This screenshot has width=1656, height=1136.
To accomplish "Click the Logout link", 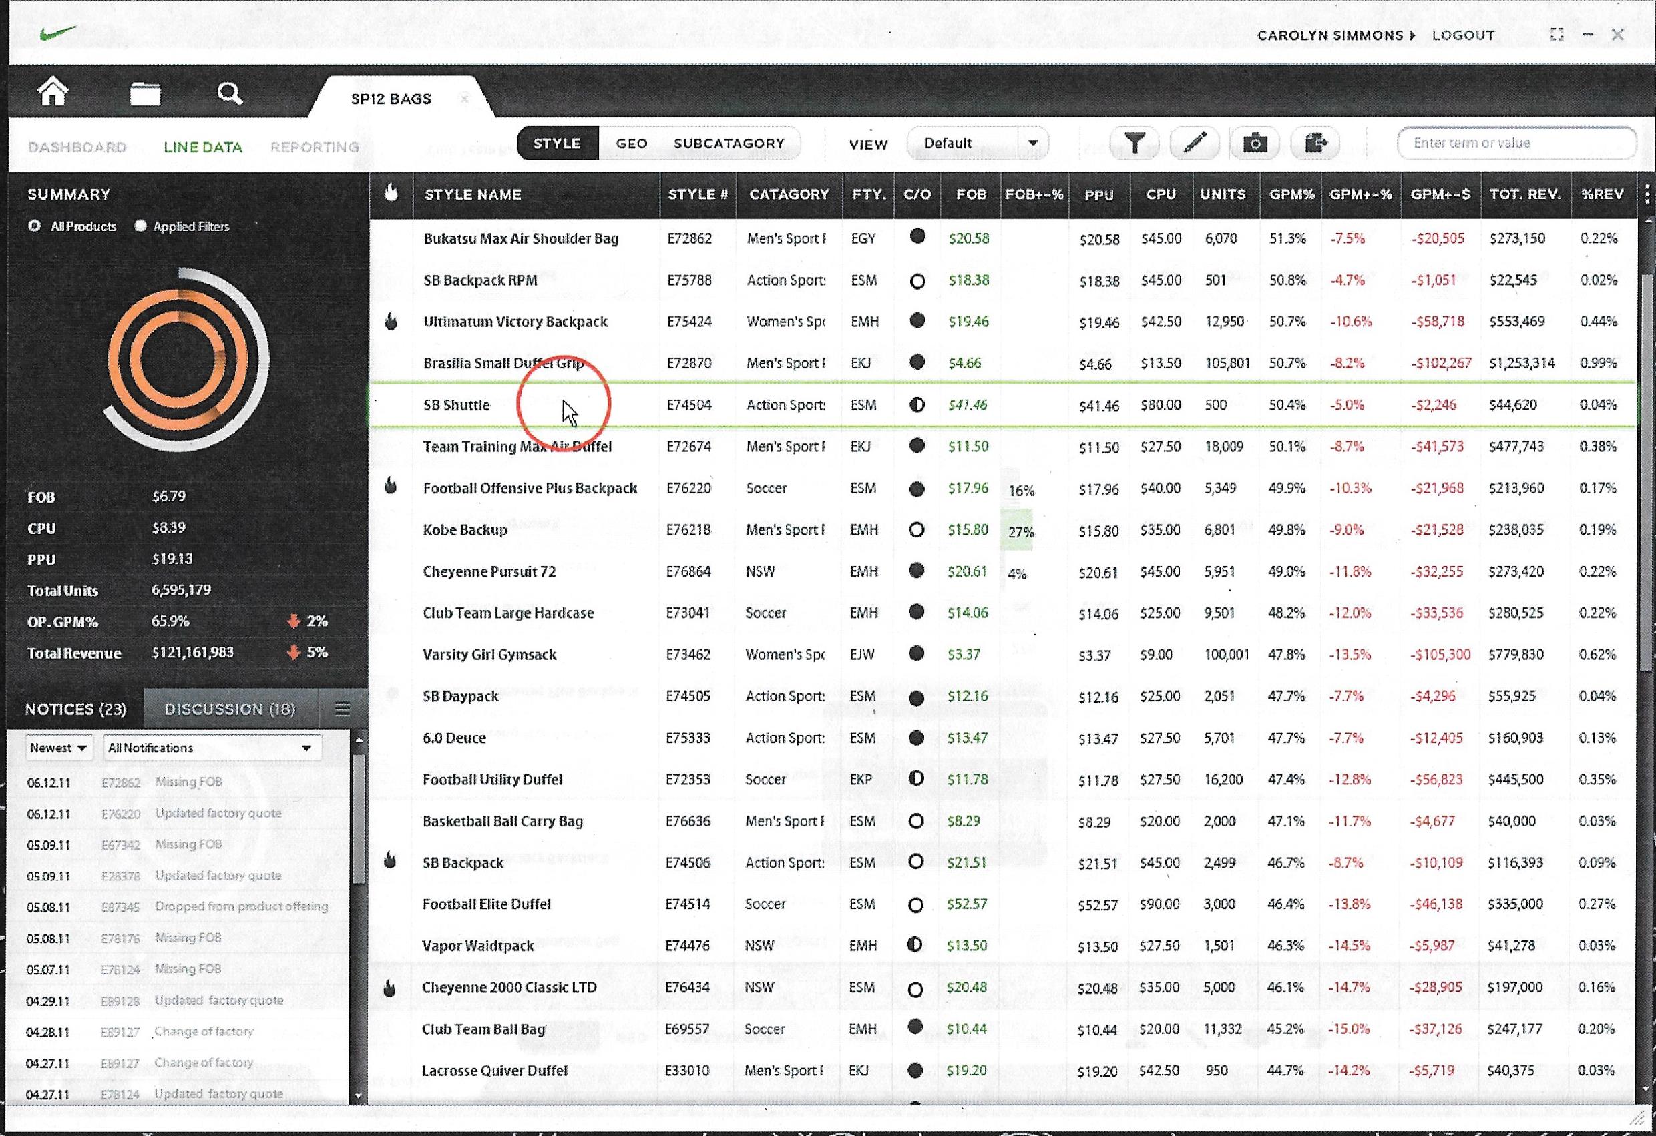I will click(x=1463, y=35).
